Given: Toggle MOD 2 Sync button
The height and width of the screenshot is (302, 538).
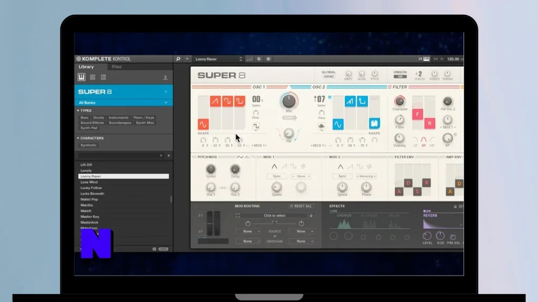Looking at the screenshot, I should (x=342, y=176).
